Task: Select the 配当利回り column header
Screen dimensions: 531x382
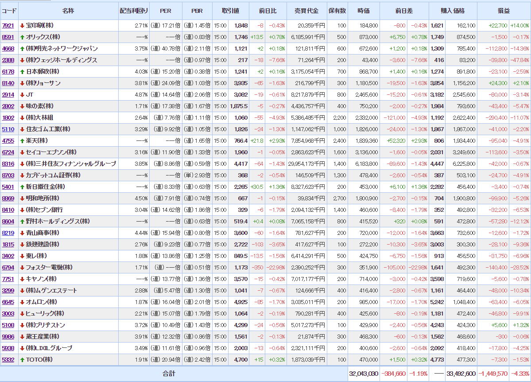Action: click(x=134, y=11)
